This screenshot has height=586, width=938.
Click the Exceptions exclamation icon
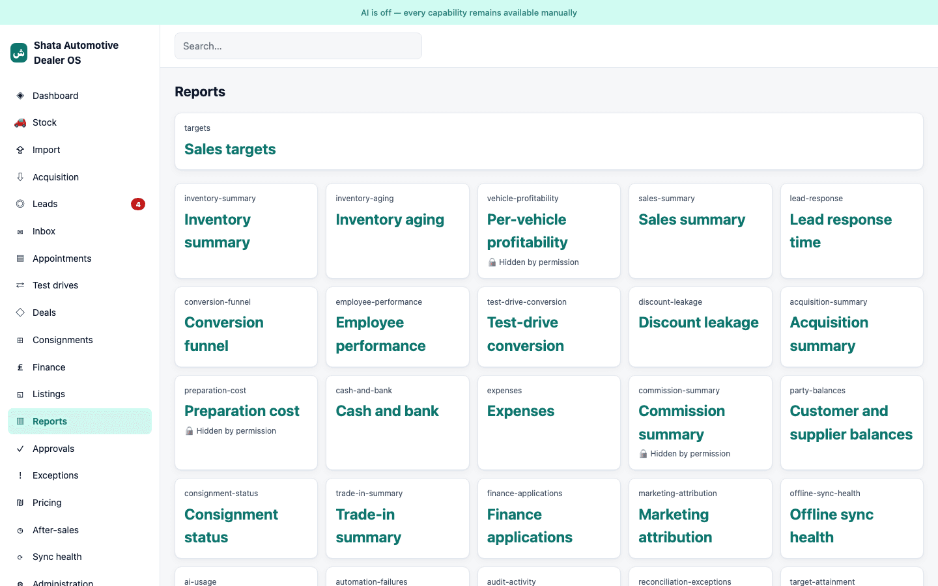pyautogui.click(x=20, y=475)
